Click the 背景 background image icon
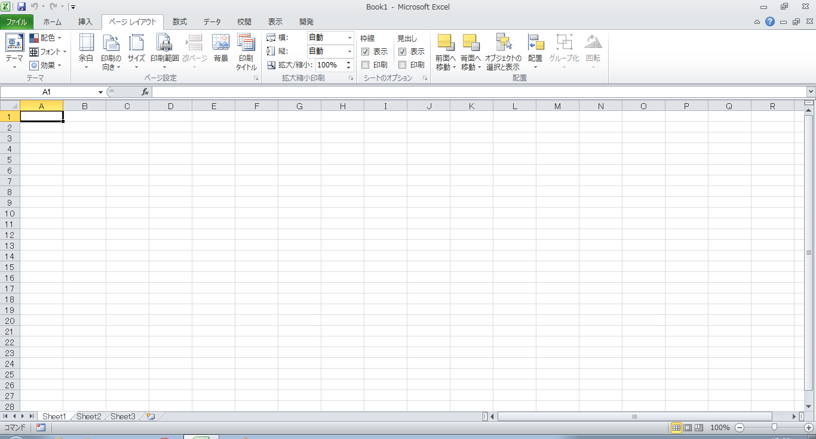This screenshot has height=439, width=816. 221,43
